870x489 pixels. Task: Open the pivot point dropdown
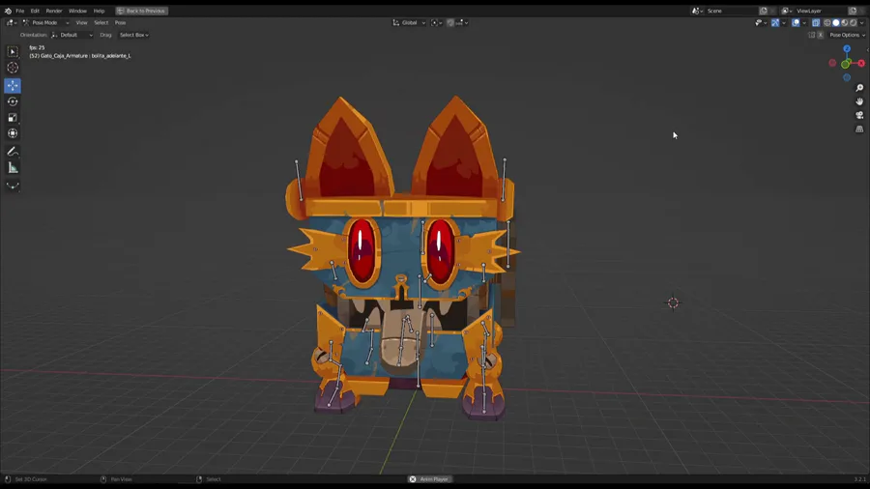point(437,23)
